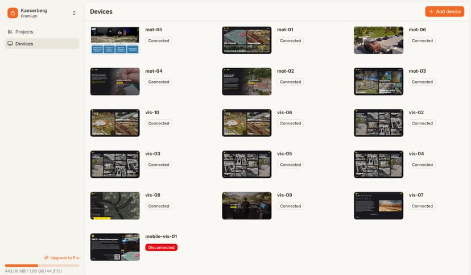This screenshot has height=275, width=471.
Task: Expand the Kaeserberg workspace switcher chevron
Action: point(74,13)
